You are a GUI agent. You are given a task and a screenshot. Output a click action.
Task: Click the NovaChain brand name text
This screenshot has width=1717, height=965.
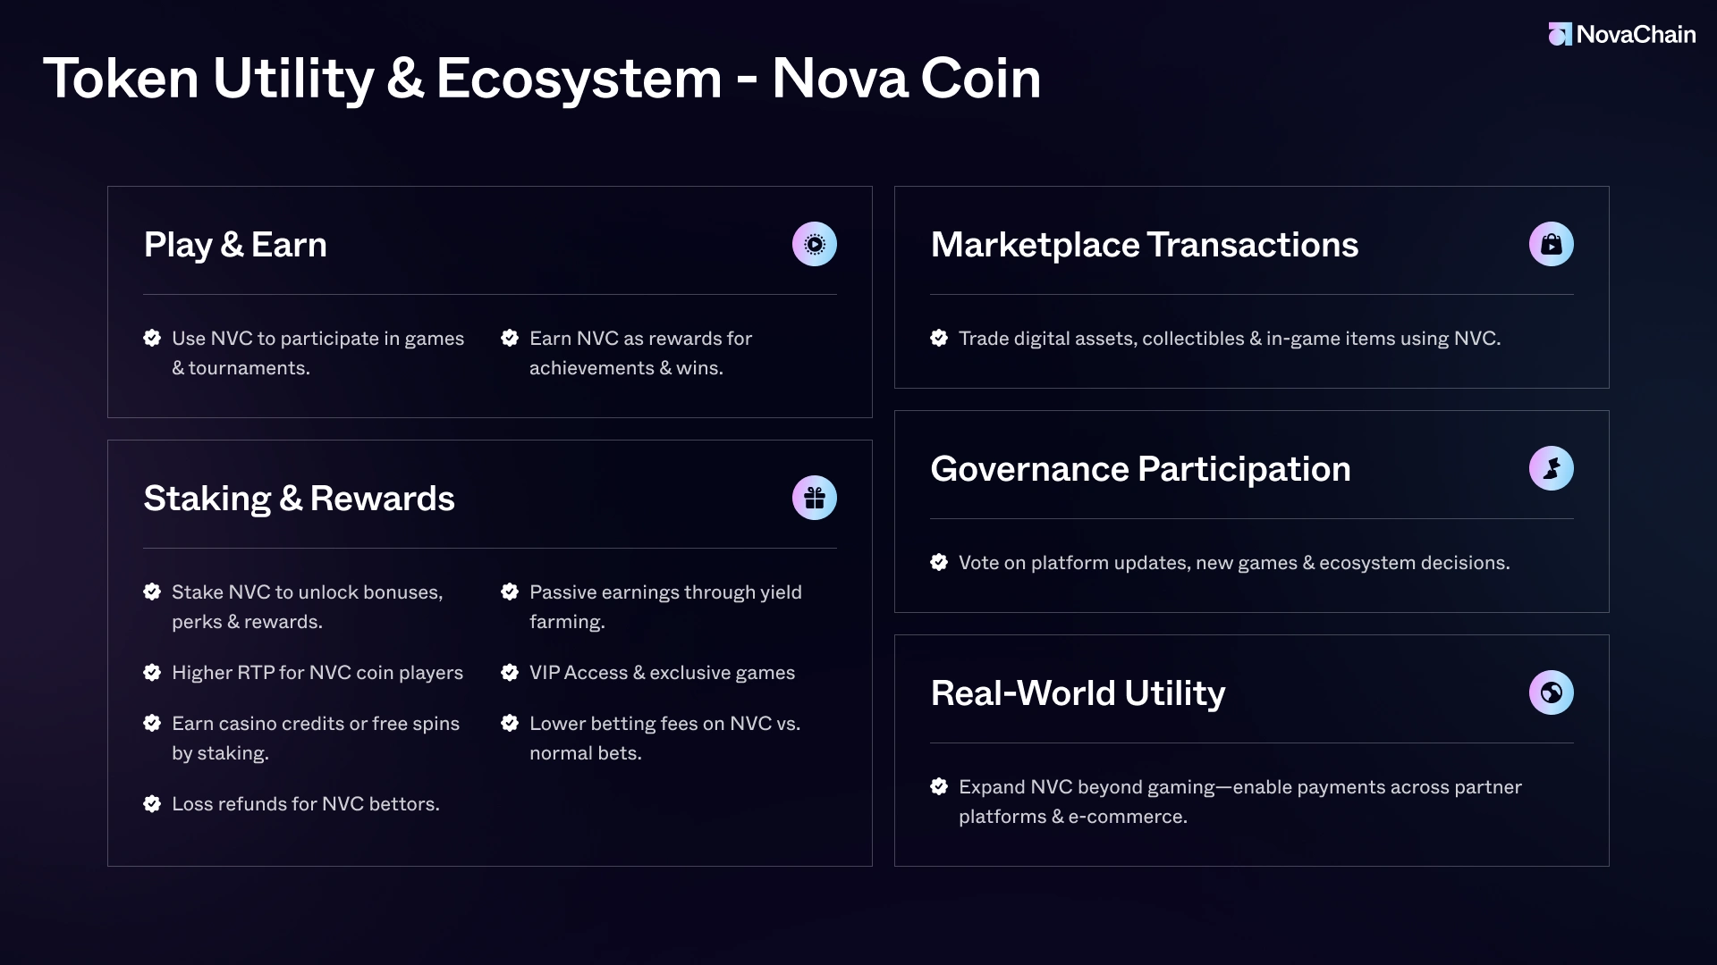point(1636,34)
